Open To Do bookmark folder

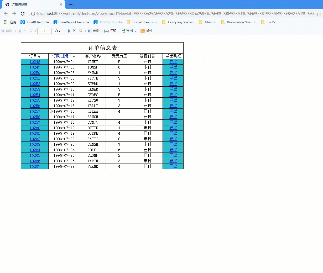269,22
